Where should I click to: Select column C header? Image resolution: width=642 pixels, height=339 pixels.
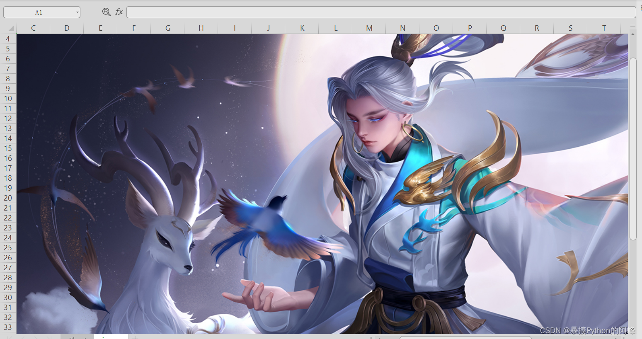point(33,28)
